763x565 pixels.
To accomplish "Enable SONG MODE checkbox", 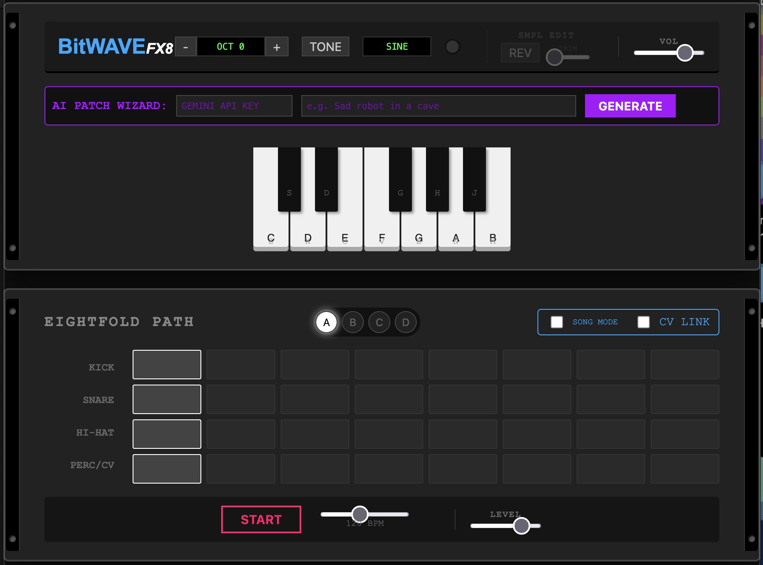I will pyautogui.click(x=557, y=322).
